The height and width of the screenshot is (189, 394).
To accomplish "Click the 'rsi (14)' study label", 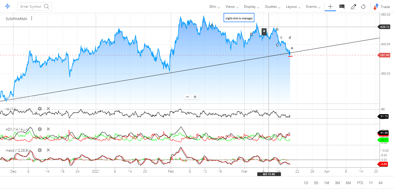I will coord(11,109).
